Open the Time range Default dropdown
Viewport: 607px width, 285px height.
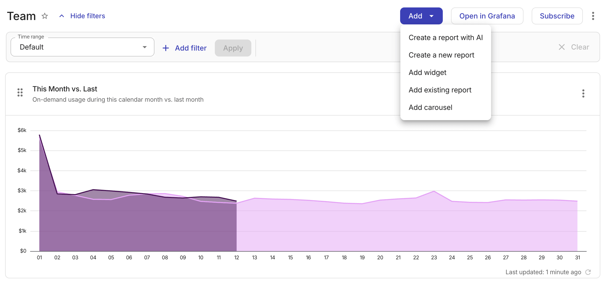coord(82,47)
